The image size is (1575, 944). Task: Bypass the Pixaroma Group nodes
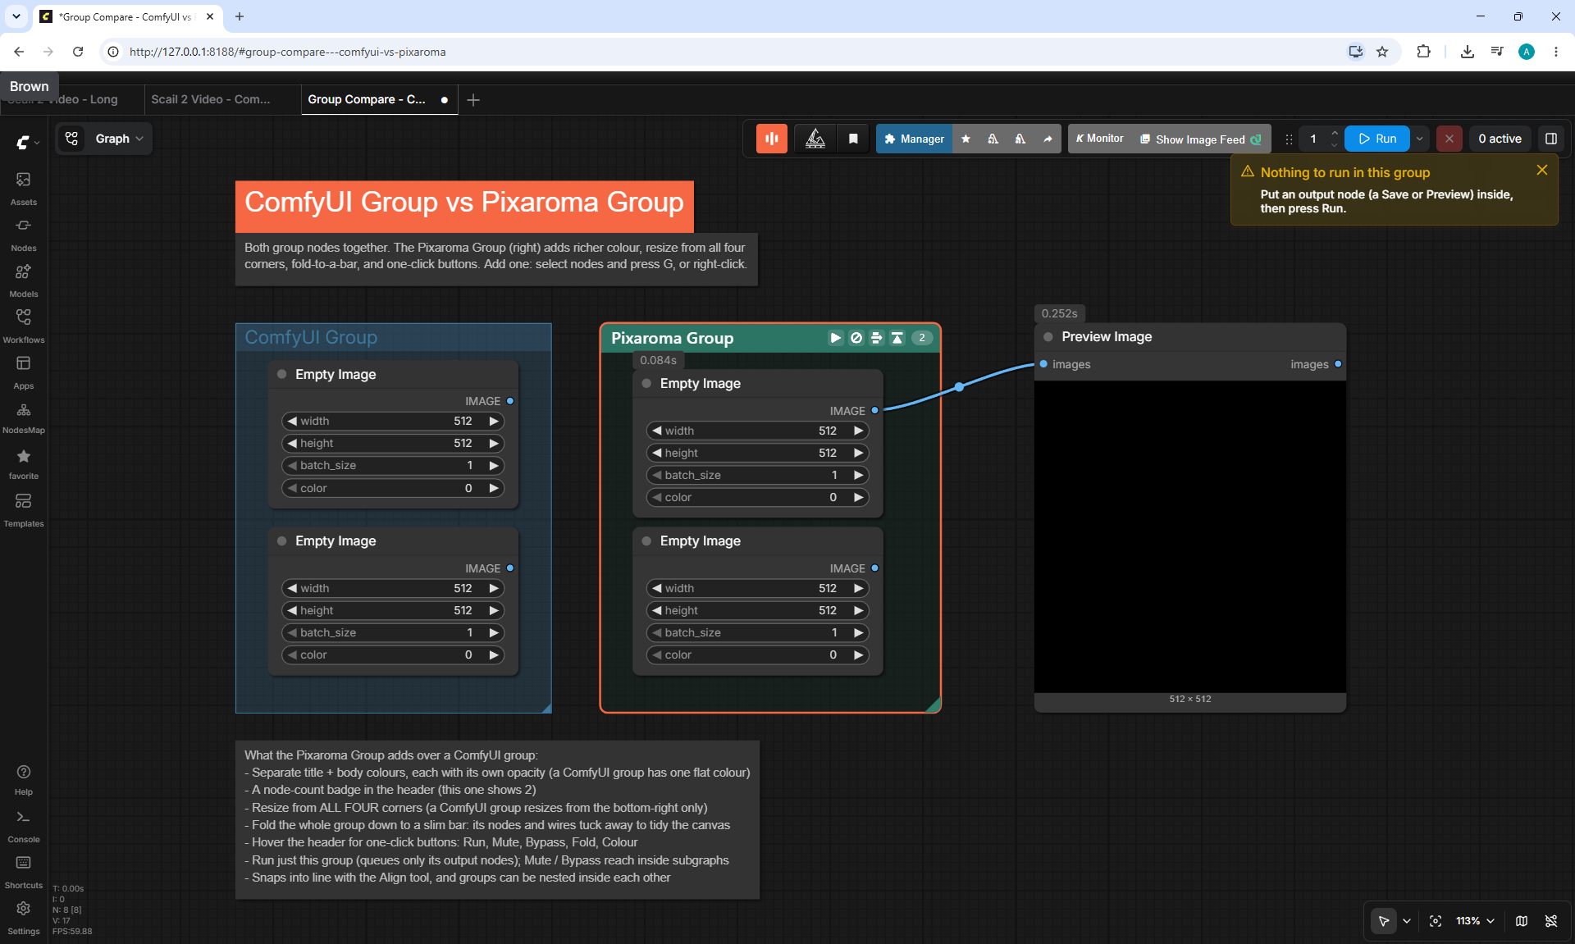tap(877, 338)
